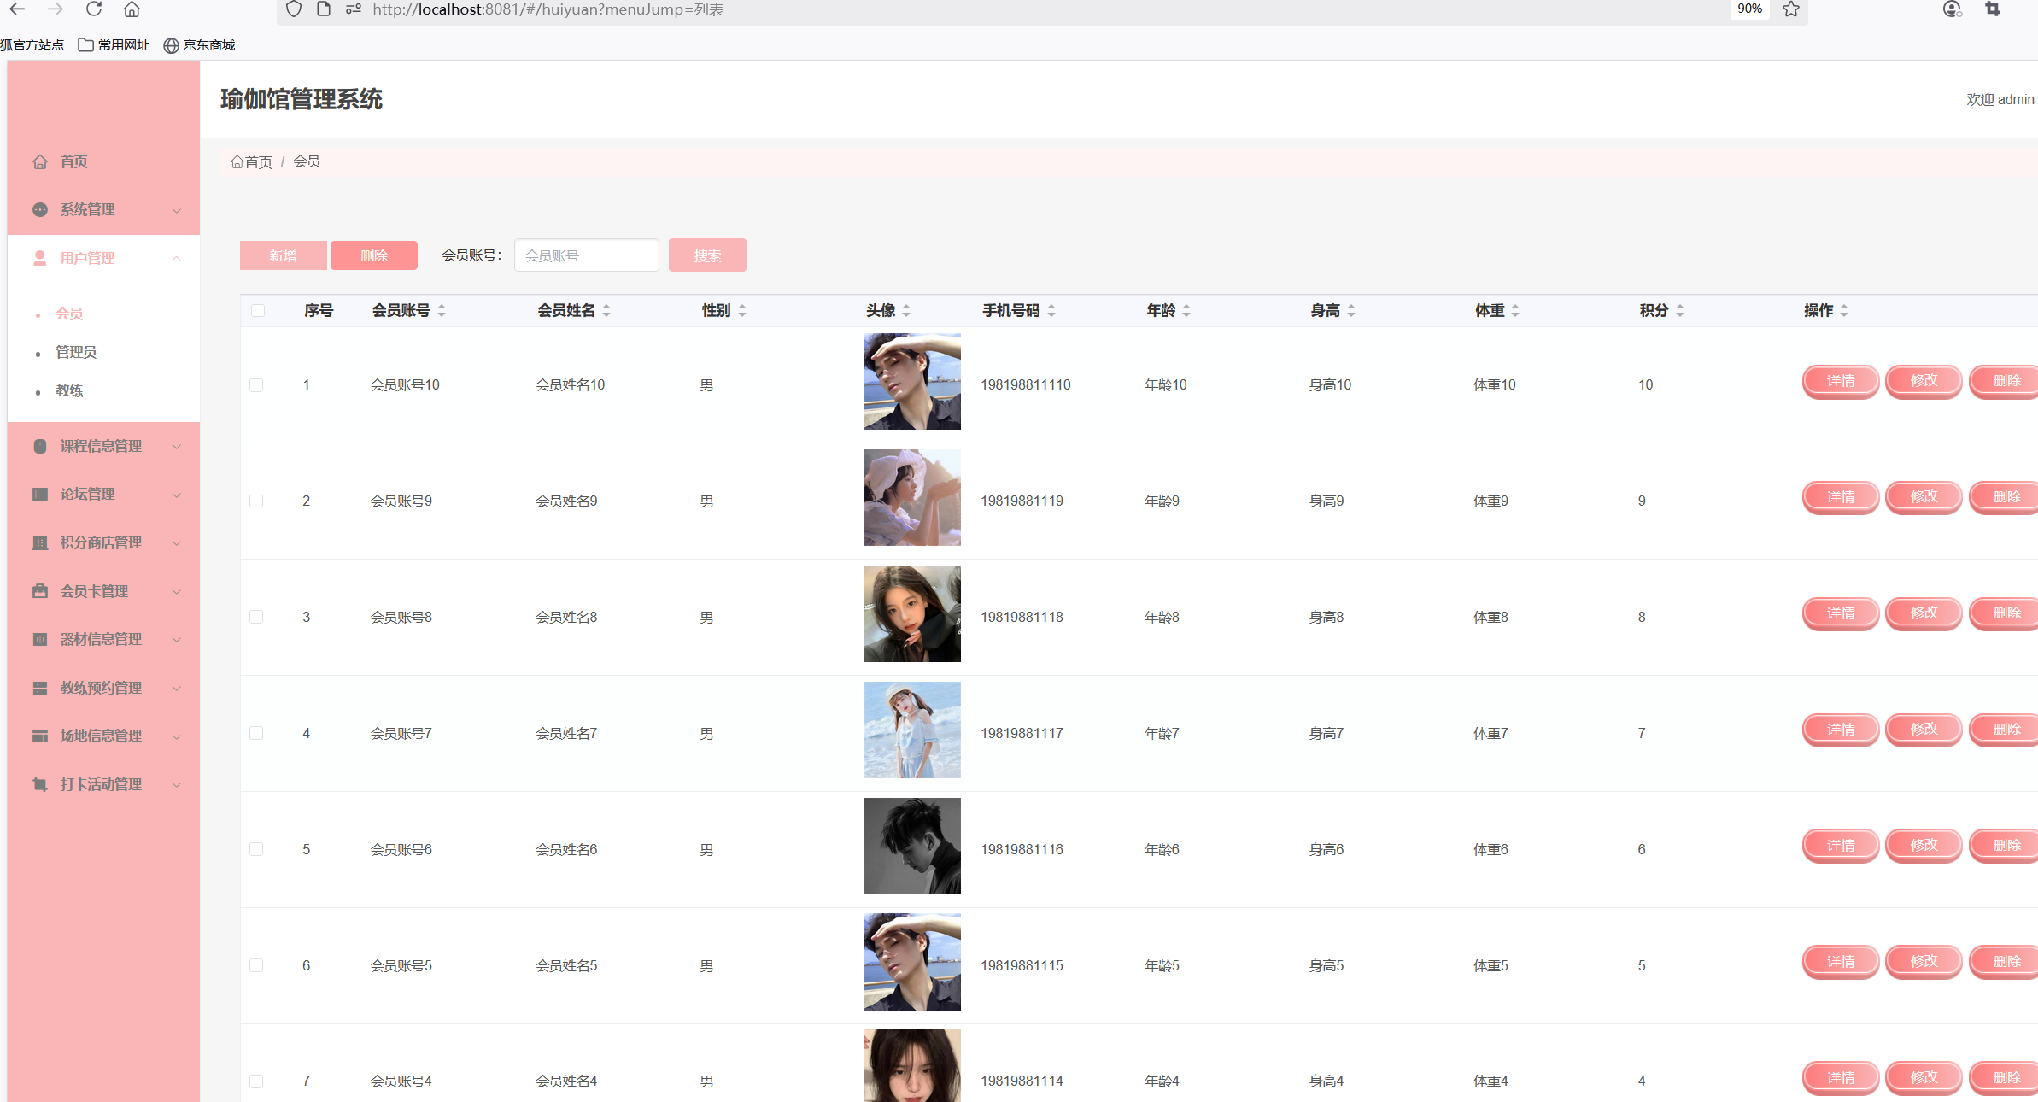This screenshot has width=2038, height=1102.
Task: Open the 教练 submenu item
Action: (x=69, y=390)
